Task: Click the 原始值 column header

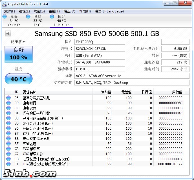Action: click(x=177, y=92)
